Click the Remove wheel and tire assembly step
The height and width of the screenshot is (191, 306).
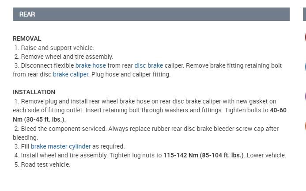coord(67,57)
